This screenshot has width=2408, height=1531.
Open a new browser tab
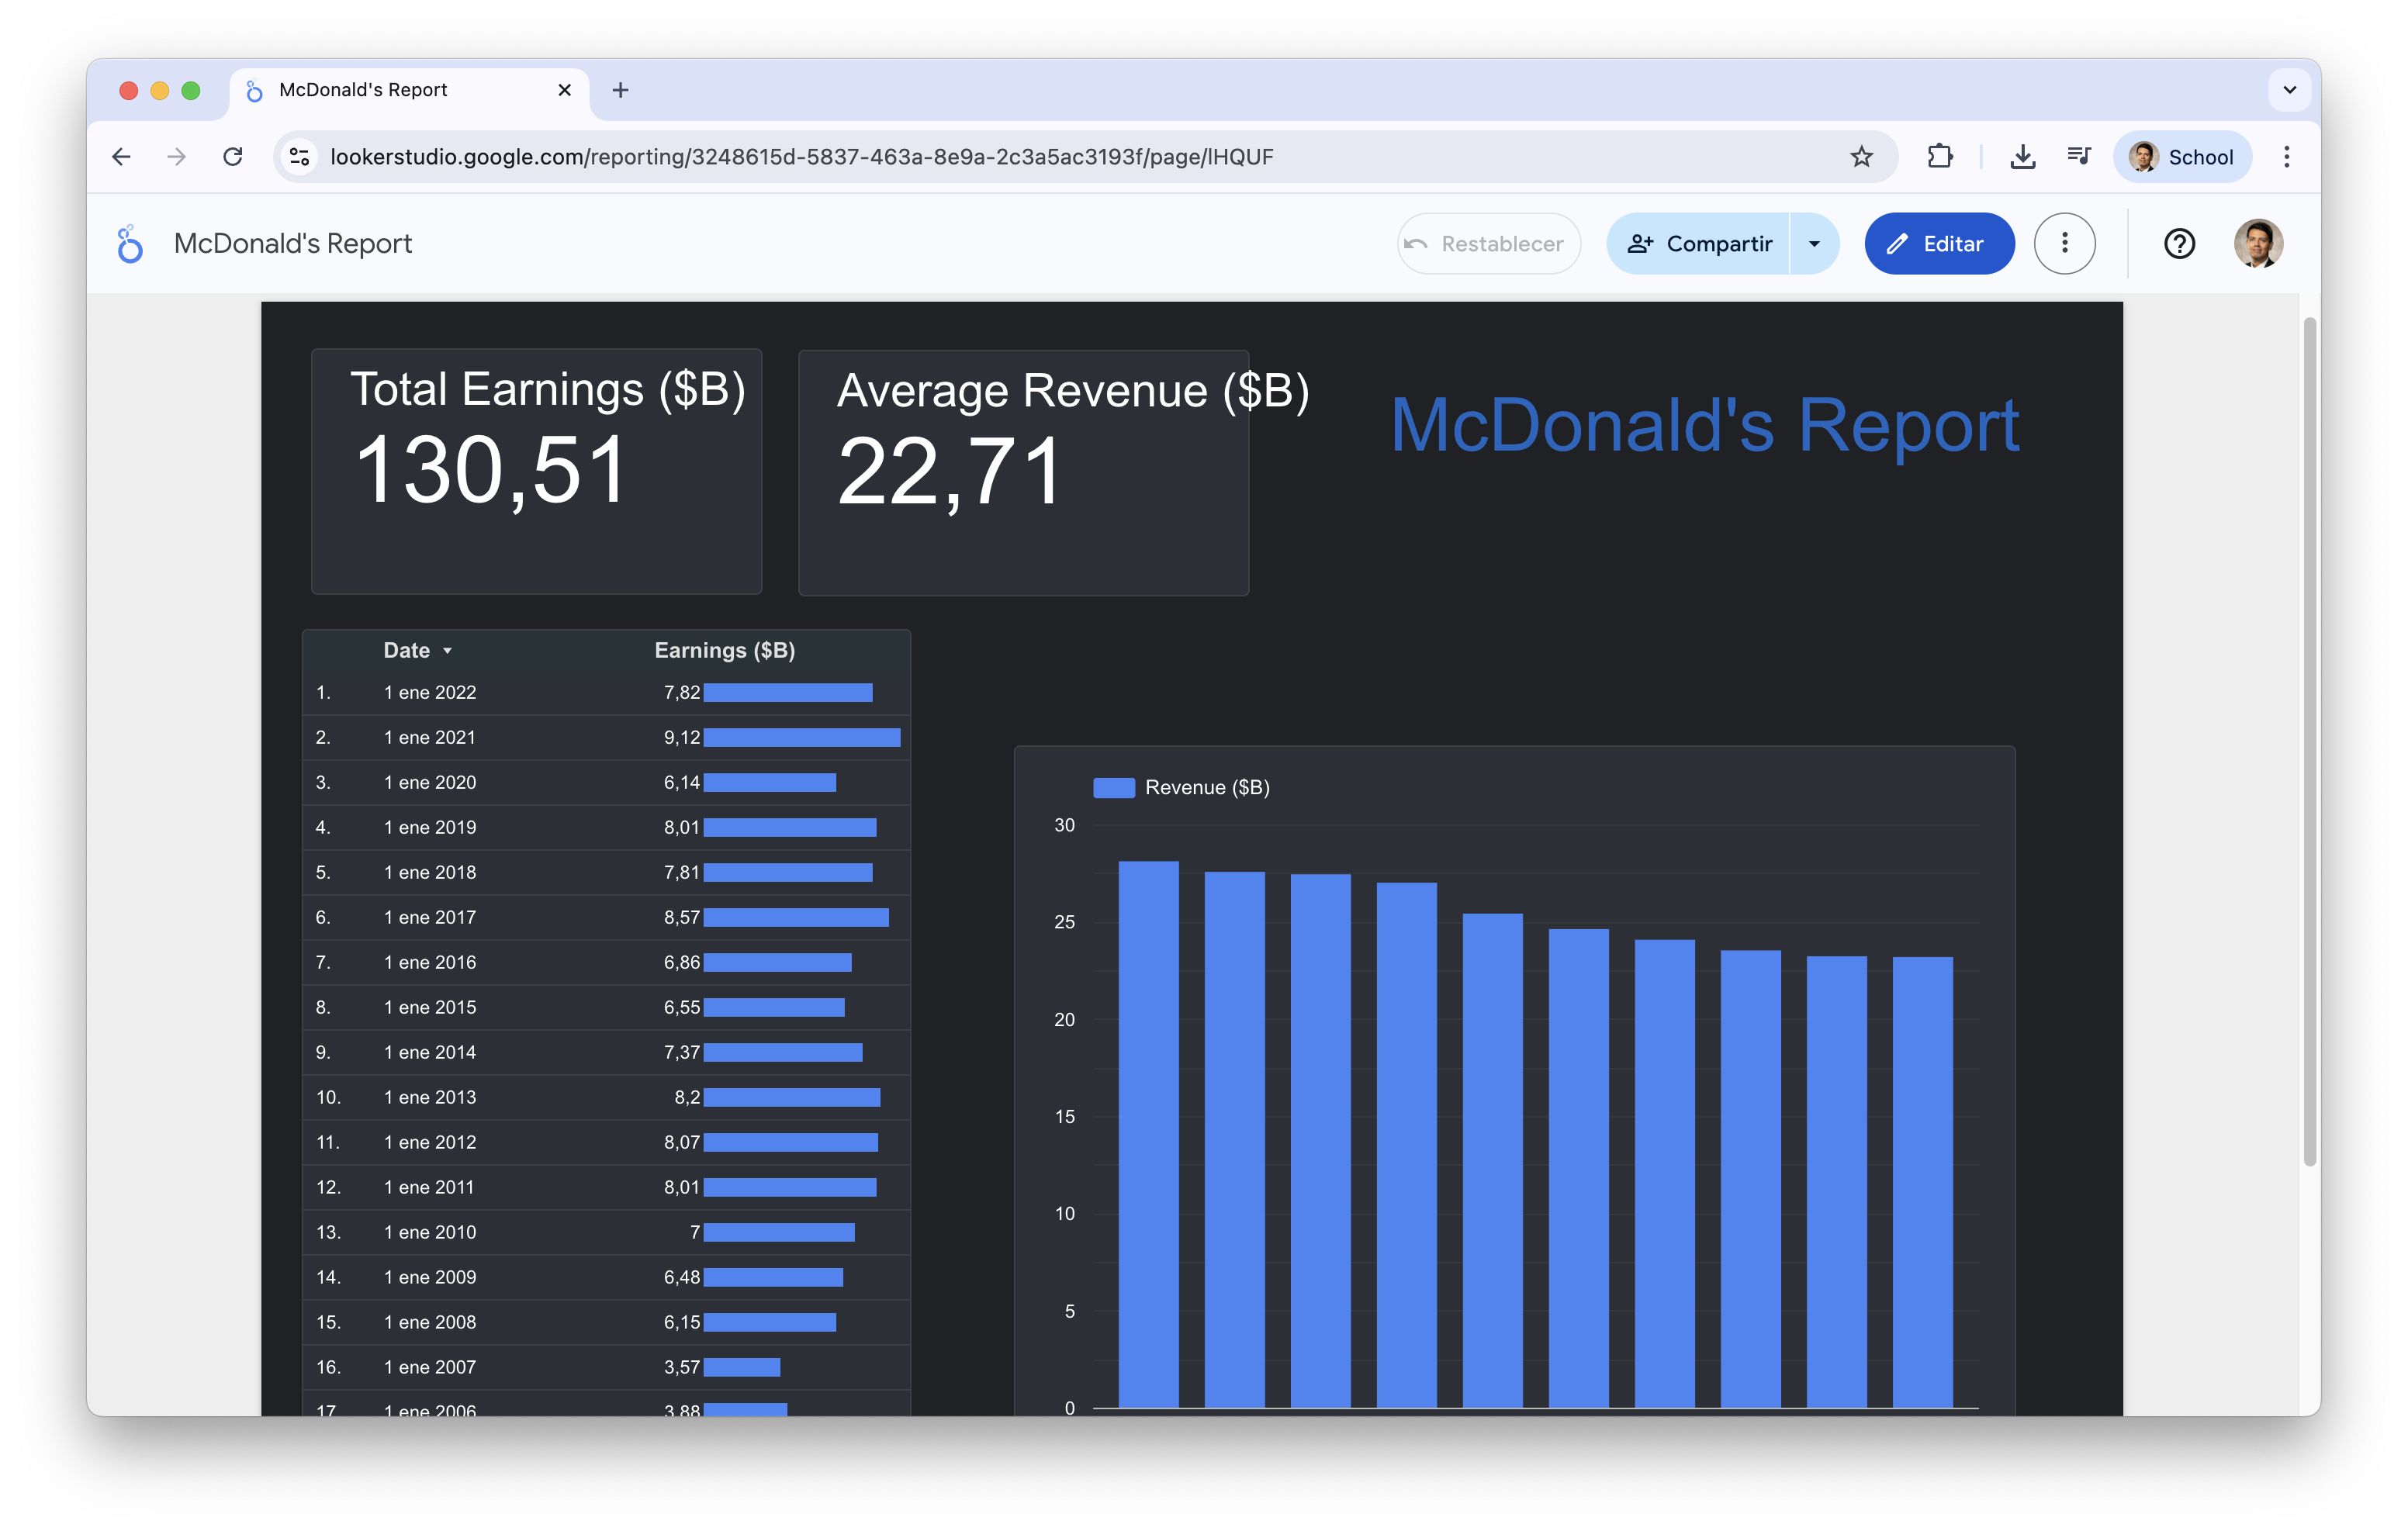(620, 90)
